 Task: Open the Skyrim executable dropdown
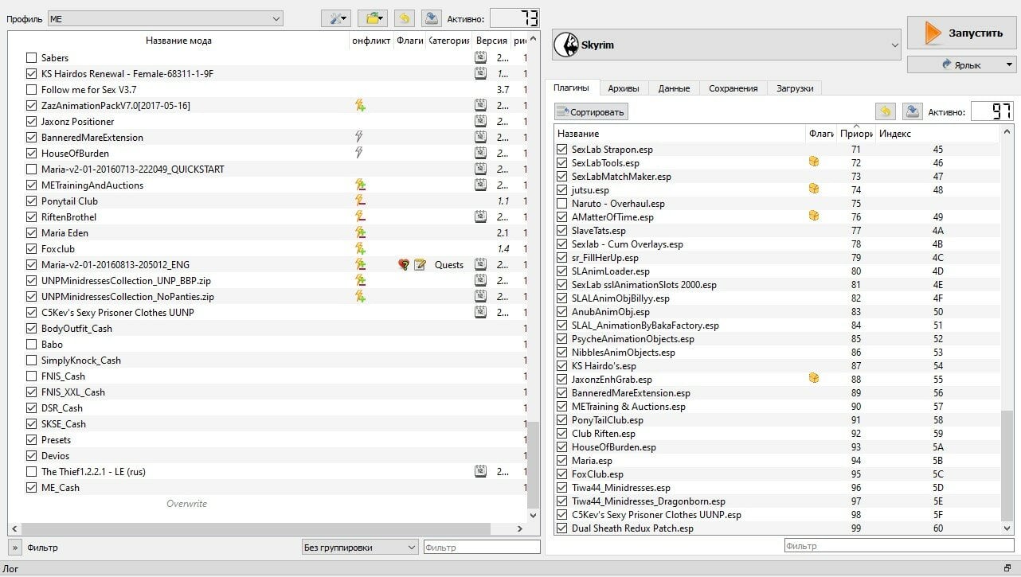(x=726, y=45)
